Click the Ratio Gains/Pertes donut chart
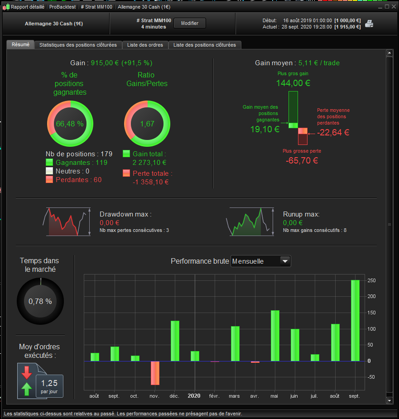Viewport: 399px width, 419px height. tap(147, 124)
